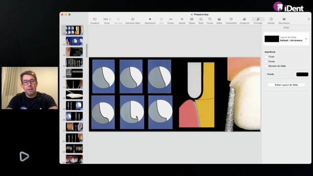Open the Mídia media menu
This screenshot has width=313, height=176.
tap(219, 21)
